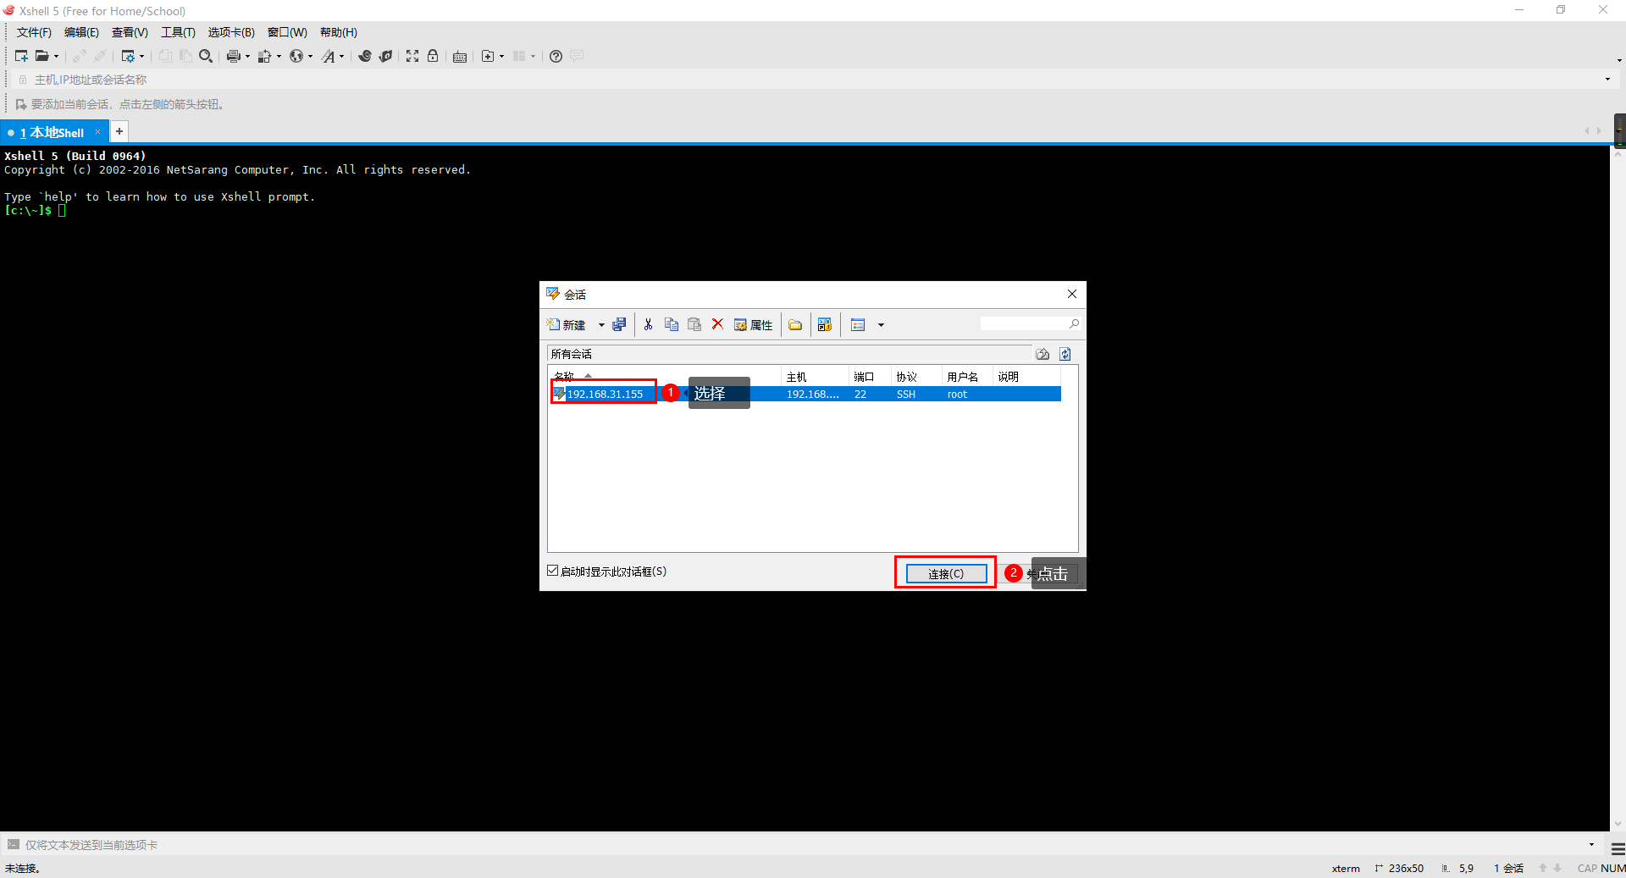The width and height of the screenshot is (1626, 878).
Task: Sort by the 协议 column header
Action: (x=916, y=377)
